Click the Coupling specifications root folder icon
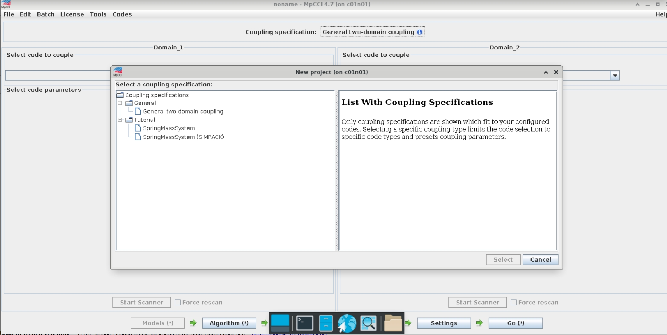Viewport: 667px width, 335px height. point(120,95)
